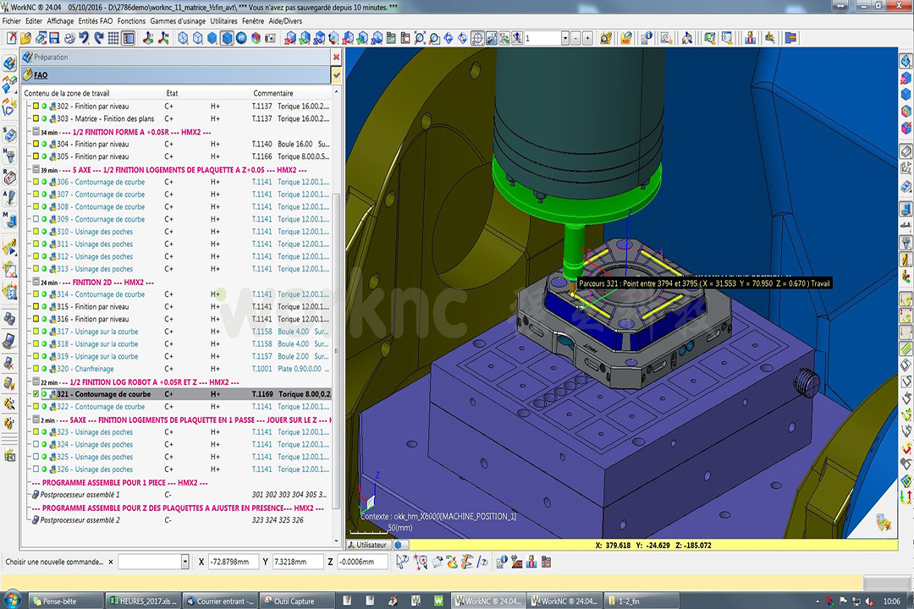The width and height of the screenshot is (914, 609).
Task: Click the Windows Start button
Action: 12,601
